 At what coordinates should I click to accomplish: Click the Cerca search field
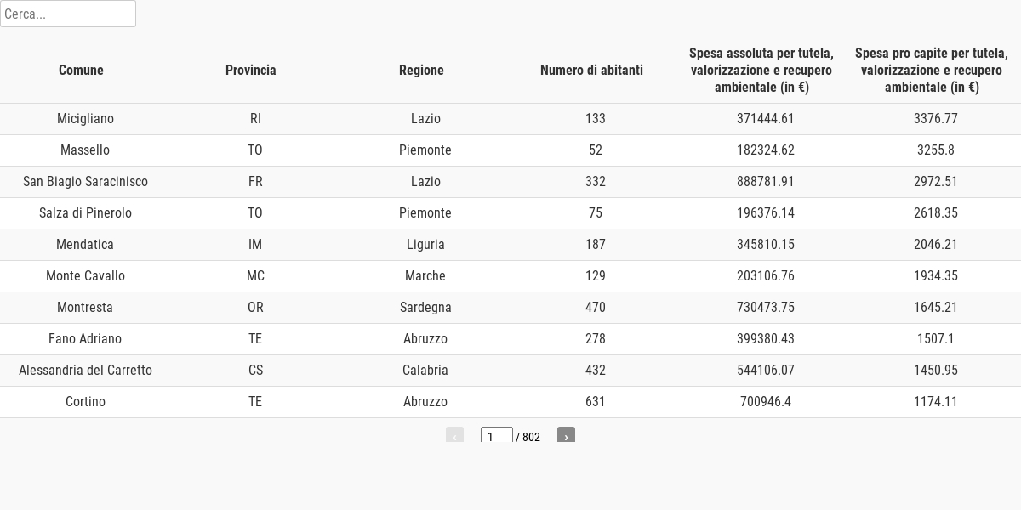pyautogui.click(x=68, y=14)
